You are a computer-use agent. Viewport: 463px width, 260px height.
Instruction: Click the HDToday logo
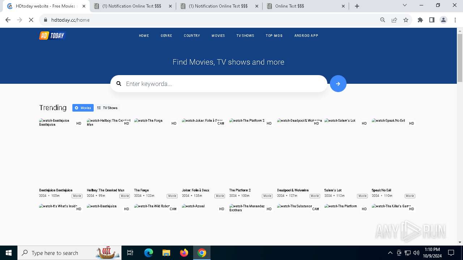click(x=52, y=35)
